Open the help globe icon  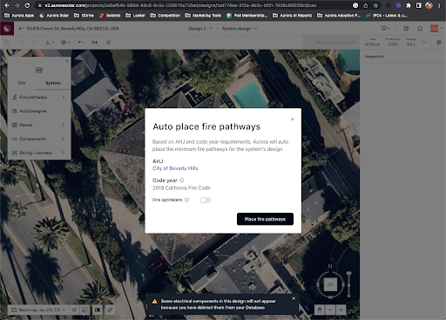point(406,29)
